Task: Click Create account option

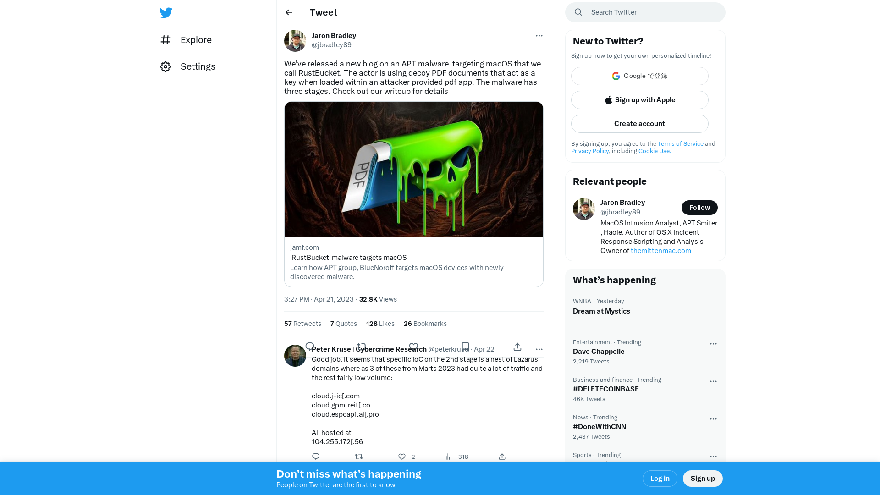Action: click(x=639, y=123)
